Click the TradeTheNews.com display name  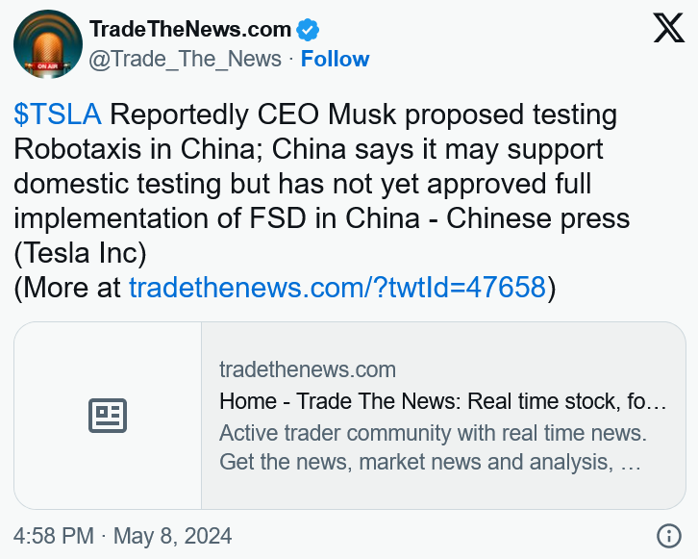click(x=190, y=29)
